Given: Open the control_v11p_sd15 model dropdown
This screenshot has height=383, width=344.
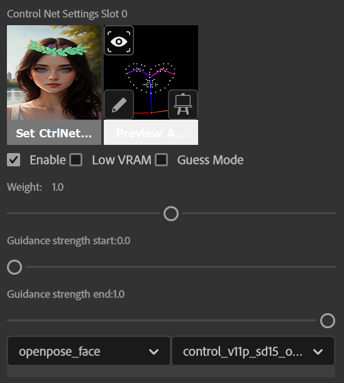Looking at the screenshot, I should pos(253,351).
